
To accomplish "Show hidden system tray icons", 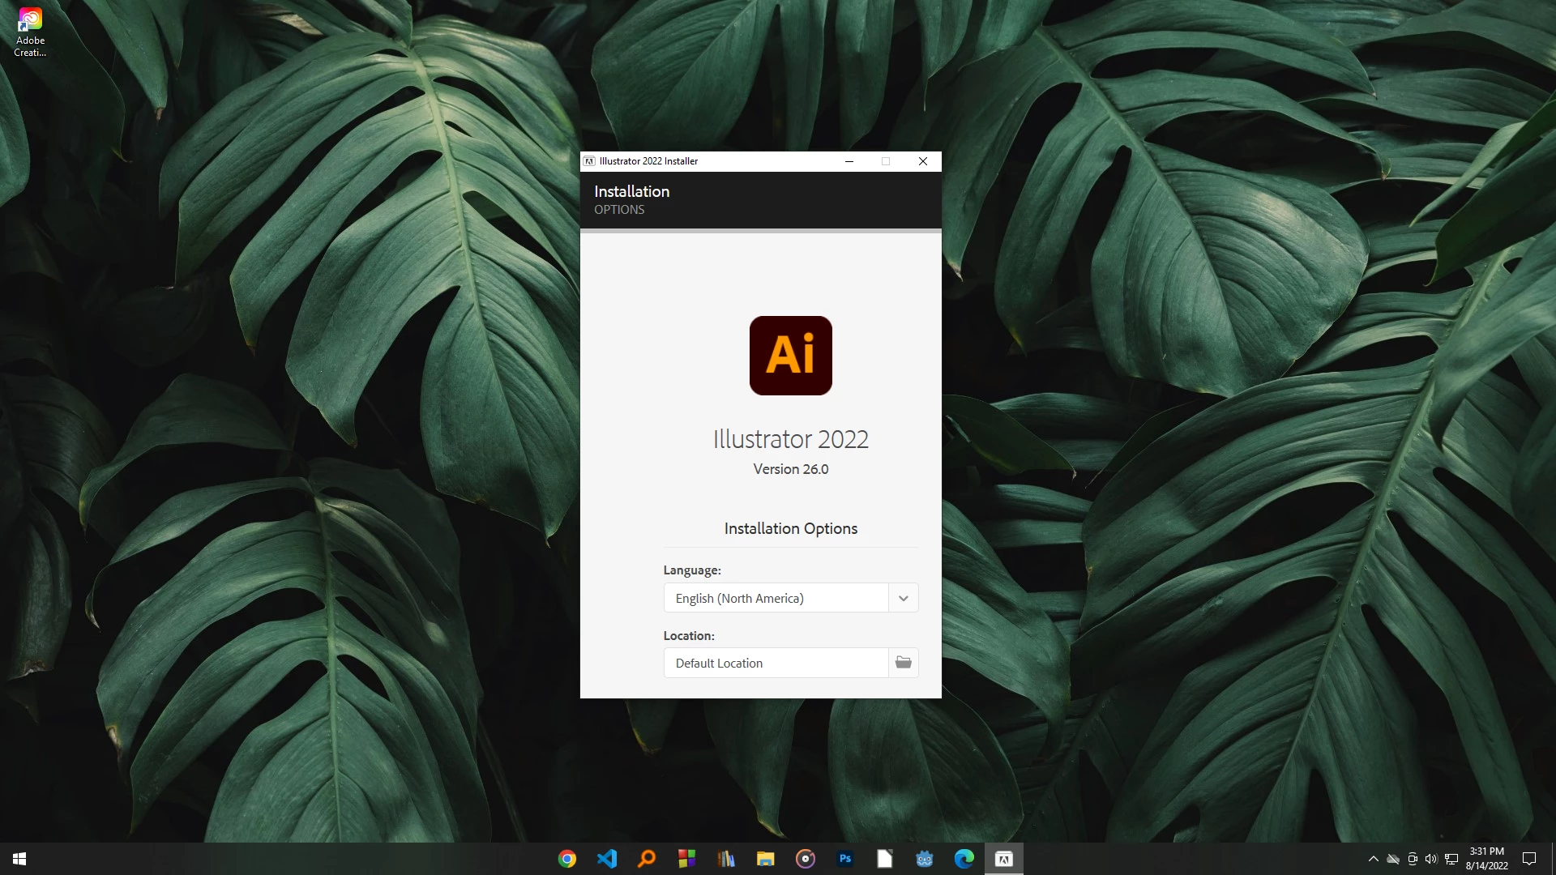I will point(1373,859).
